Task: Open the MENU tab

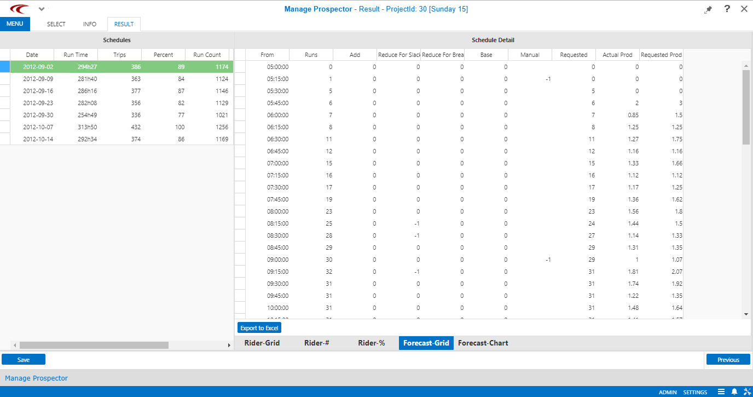Action: [x=15, y=24]
